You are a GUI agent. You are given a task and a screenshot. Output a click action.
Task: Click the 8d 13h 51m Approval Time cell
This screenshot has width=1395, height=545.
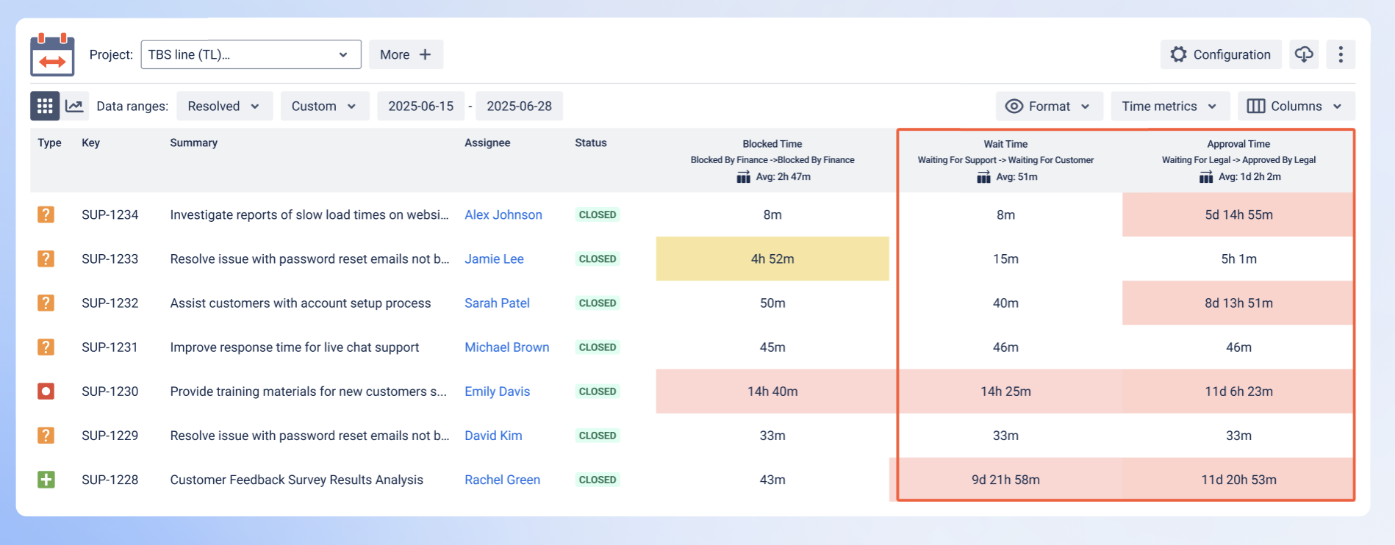pyautogui.click(x=1238, y=303)
